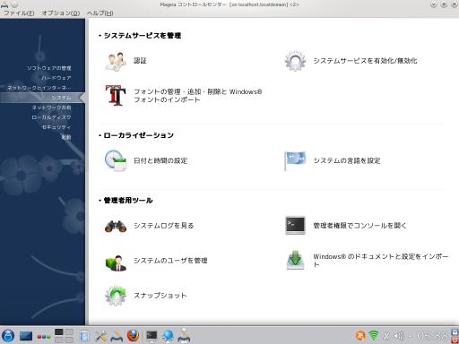459x344 pixels.
Task: Switch to the blue globe taskbar task
Action: (x=168, y=336)
